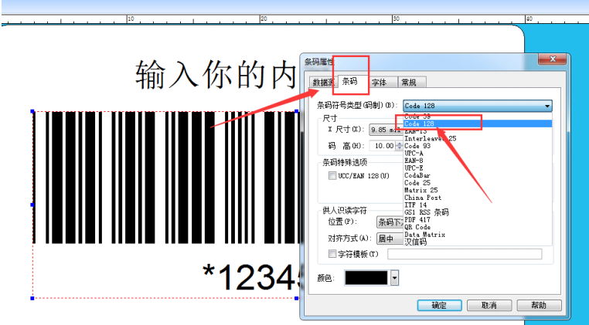This screenshot has height=325, width=589.
Task: Switch to the 条码 tab
Action: point(349,81)
